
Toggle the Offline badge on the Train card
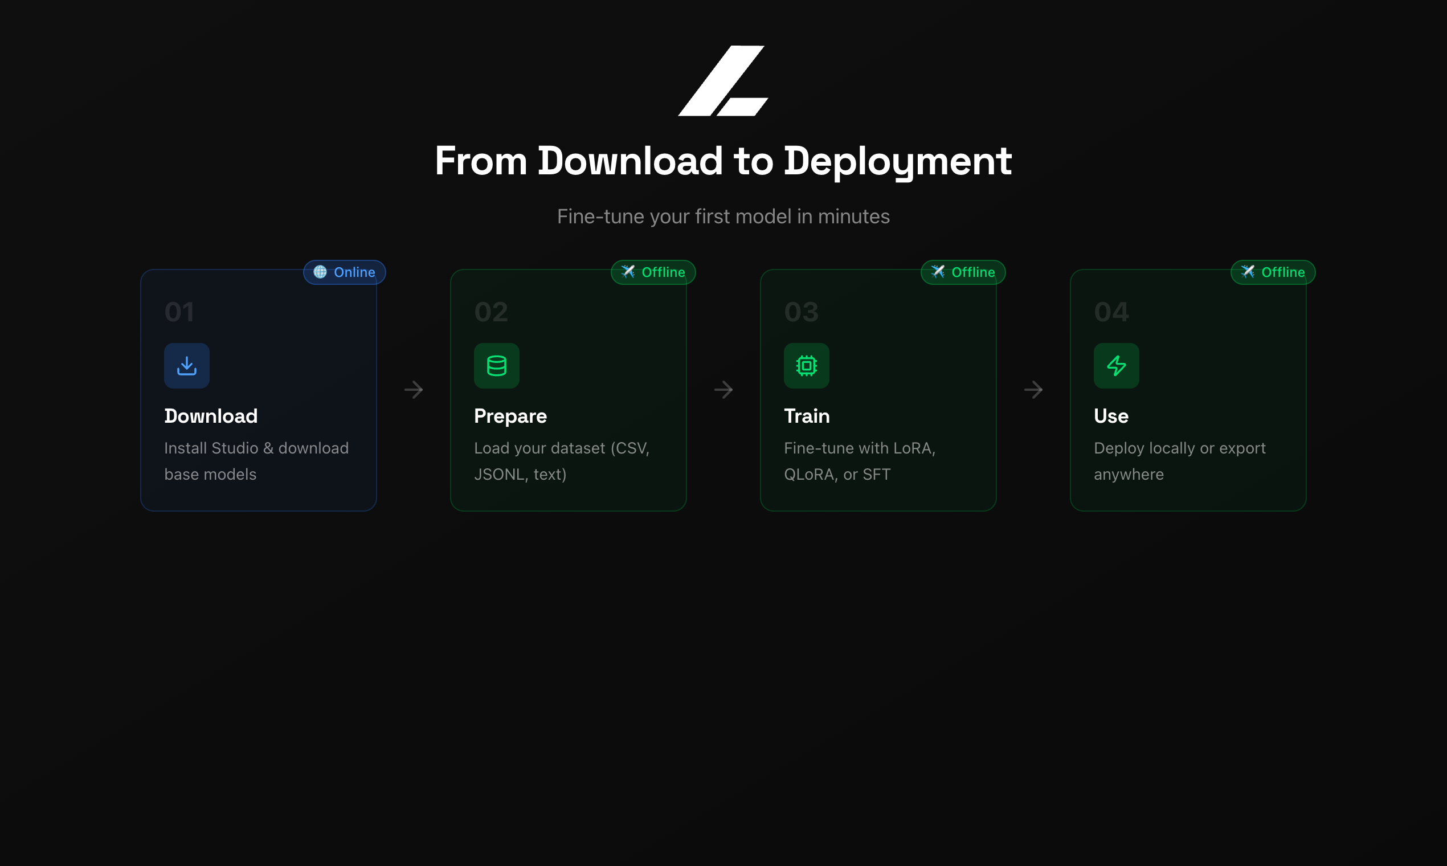click(963, 272)
